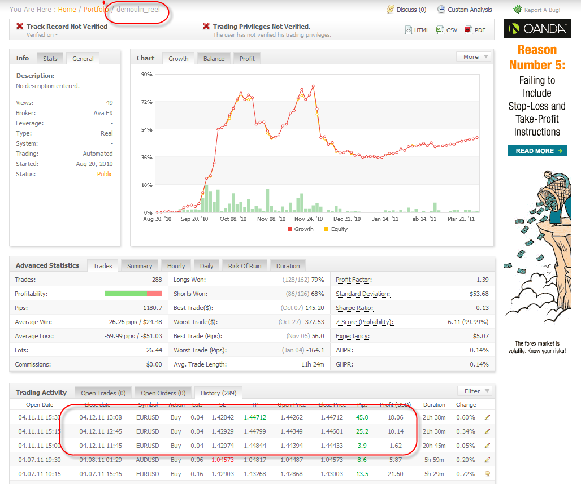Click READ MORE button in OANDA ad

pyautogui.click(x=537, y=151)
